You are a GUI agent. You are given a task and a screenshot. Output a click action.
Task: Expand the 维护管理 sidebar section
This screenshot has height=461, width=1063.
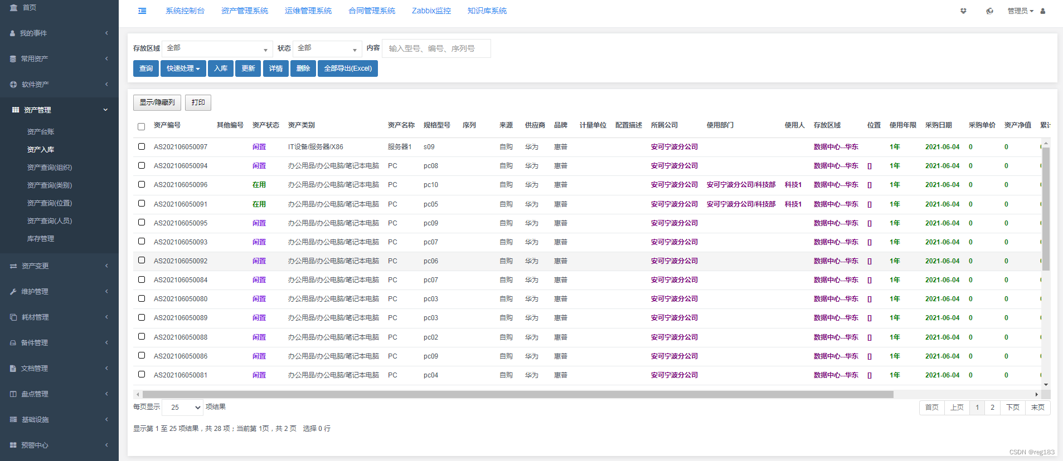[59, 292]
